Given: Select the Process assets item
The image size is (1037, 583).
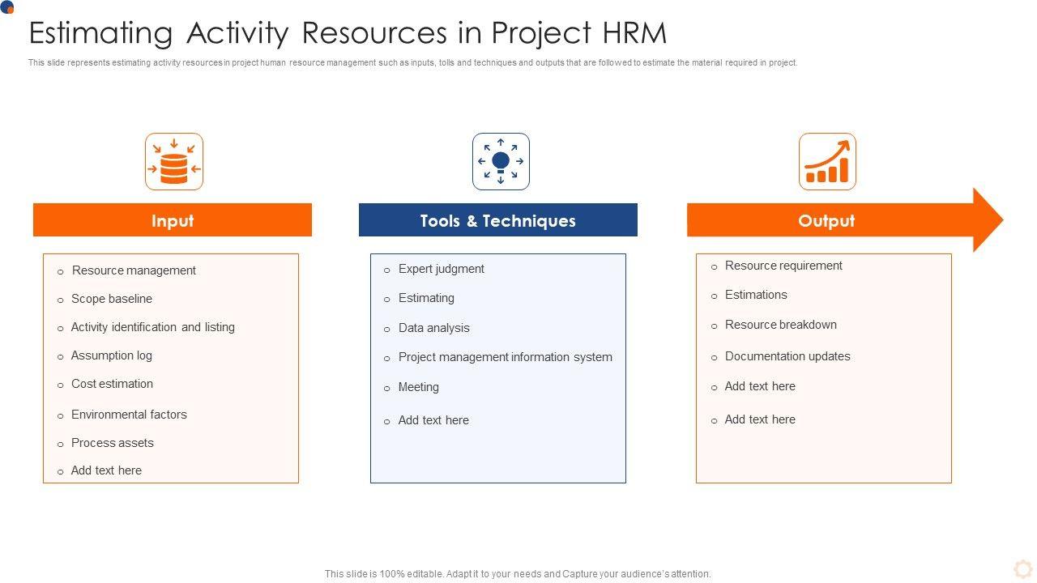Looking at the screenshot, I should coord(113,443).
